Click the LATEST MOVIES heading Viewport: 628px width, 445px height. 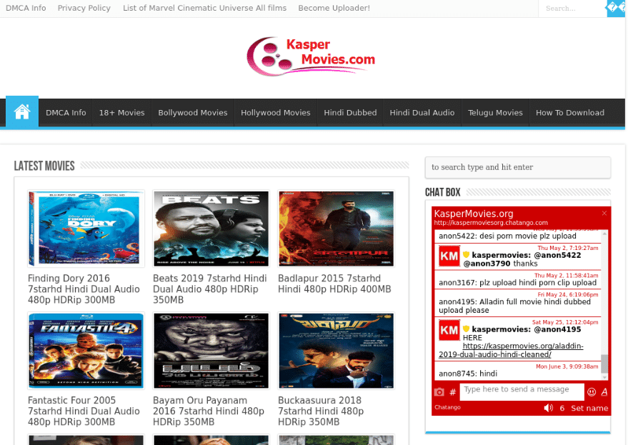44,166
